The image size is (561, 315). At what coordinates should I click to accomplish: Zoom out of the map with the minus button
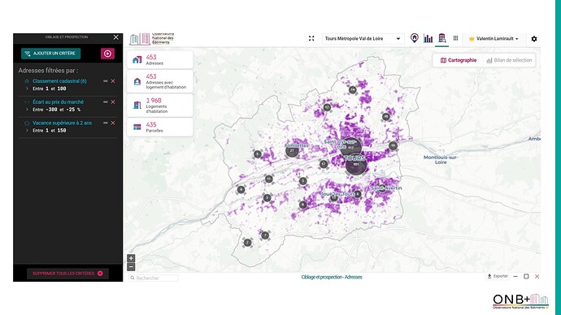(x=131, y=266)
